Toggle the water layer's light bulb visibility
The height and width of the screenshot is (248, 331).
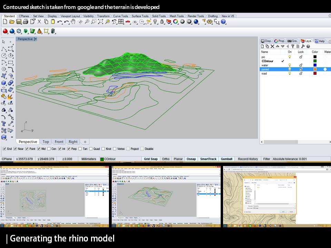click(290, 65)
